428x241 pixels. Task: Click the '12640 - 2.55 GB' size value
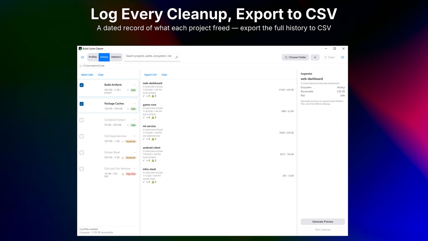(x=286, y=133)
